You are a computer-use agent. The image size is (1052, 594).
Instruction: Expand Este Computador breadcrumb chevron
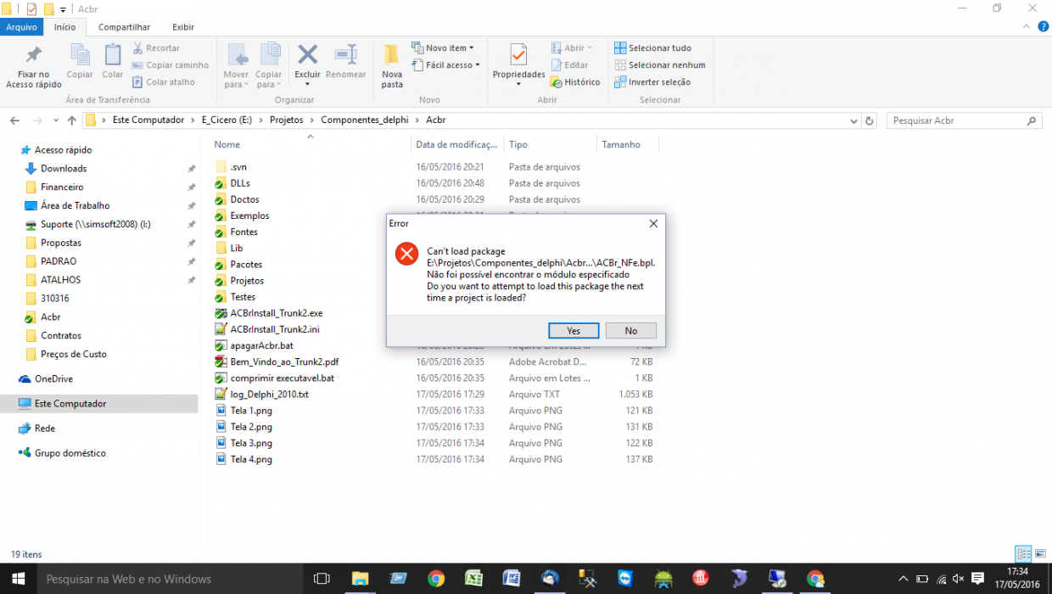point(193,120)
